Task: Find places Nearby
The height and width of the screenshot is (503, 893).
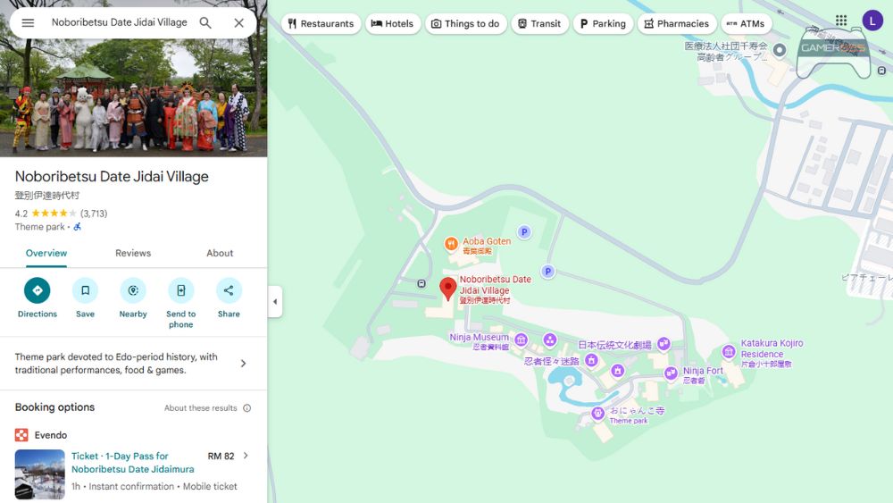Action: click(x=133, y=291)
